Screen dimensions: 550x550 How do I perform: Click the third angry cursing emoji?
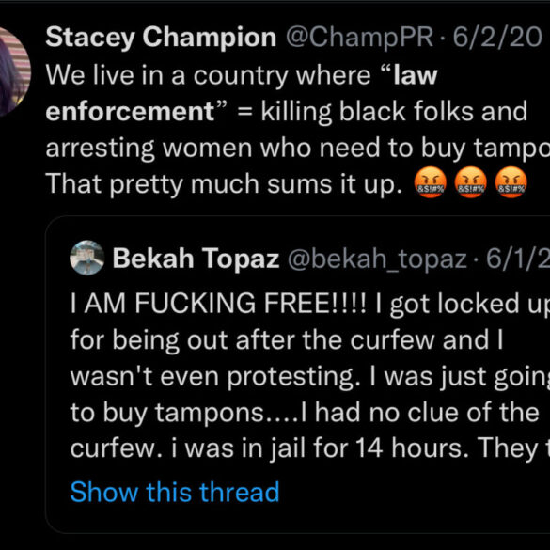pos(511,182)
